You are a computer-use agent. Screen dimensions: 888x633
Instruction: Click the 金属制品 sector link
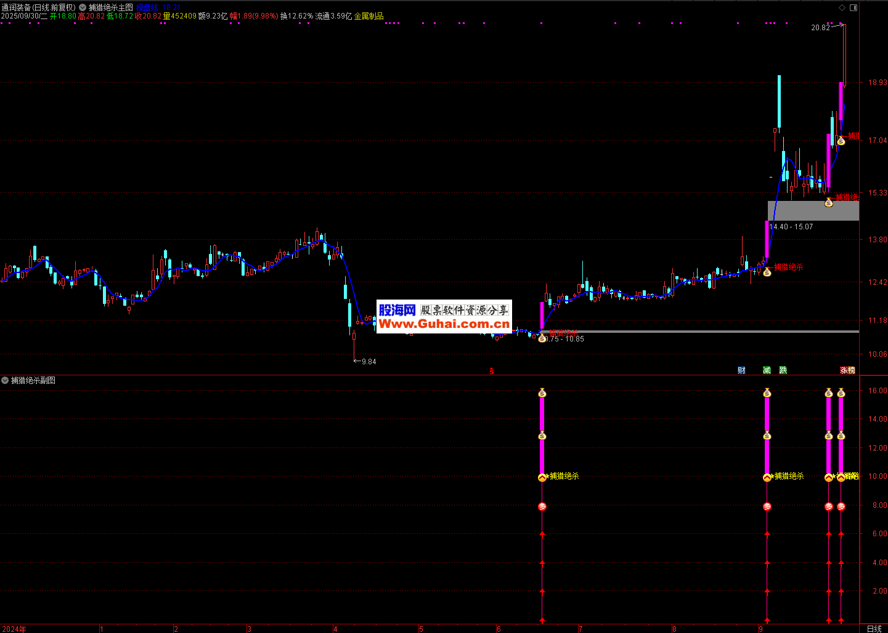[369, 16]
